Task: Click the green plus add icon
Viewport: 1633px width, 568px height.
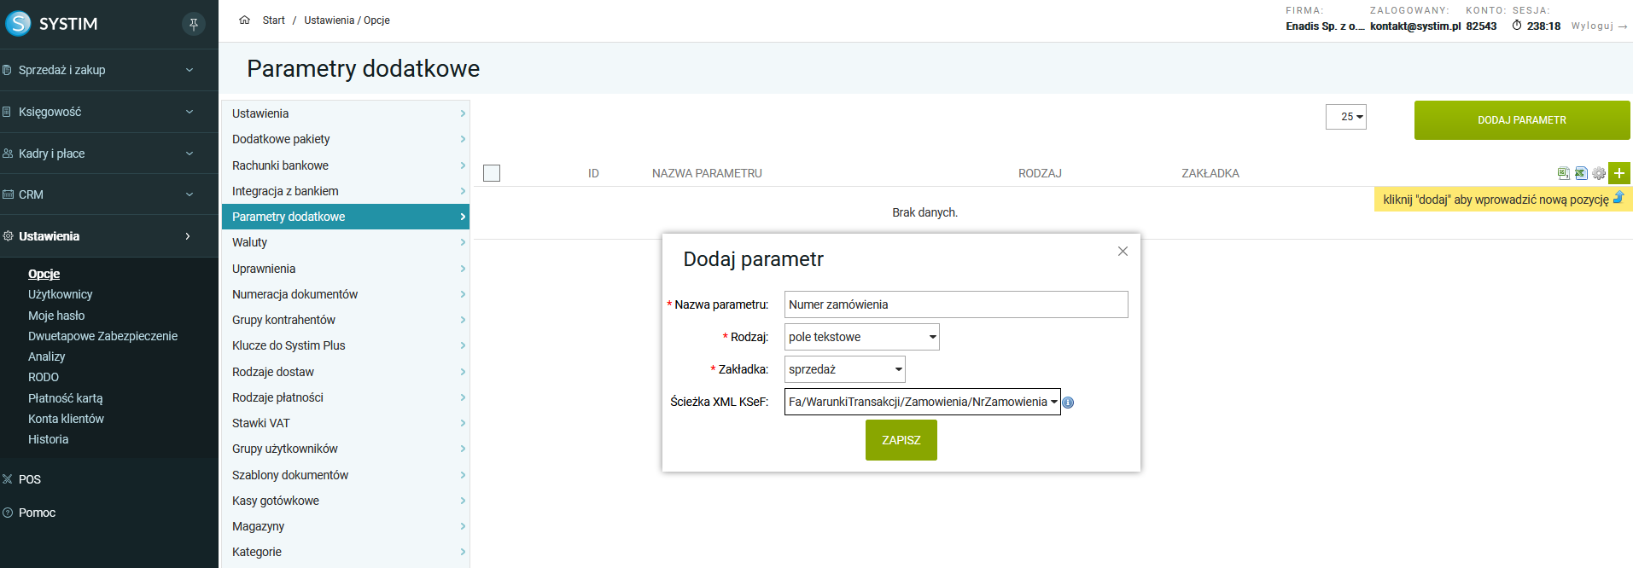Action: pos(1618,173)
